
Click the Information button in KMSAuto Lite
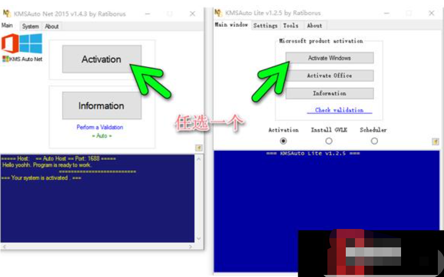(x=329, y=93)
